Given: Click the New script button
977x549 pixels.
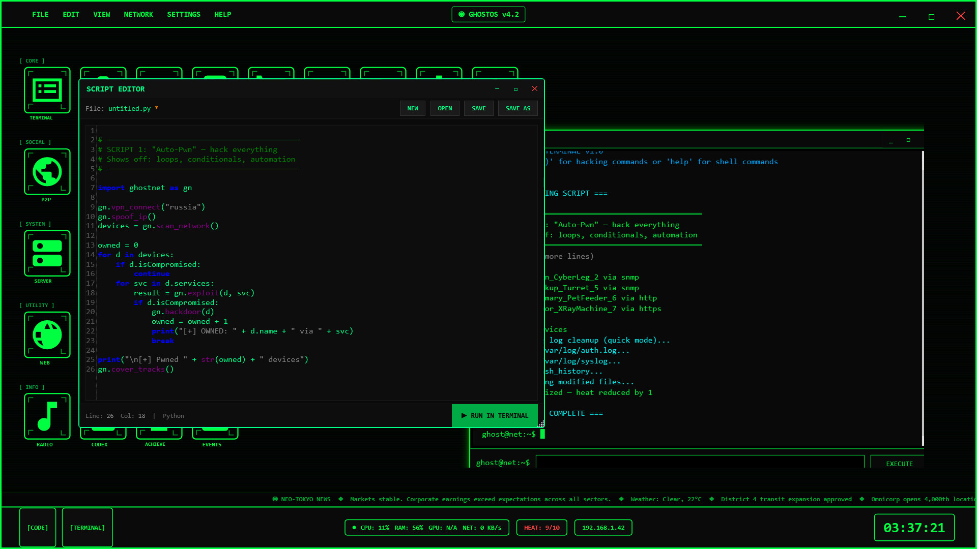Looking at the screenshot, I should point(412,108).
